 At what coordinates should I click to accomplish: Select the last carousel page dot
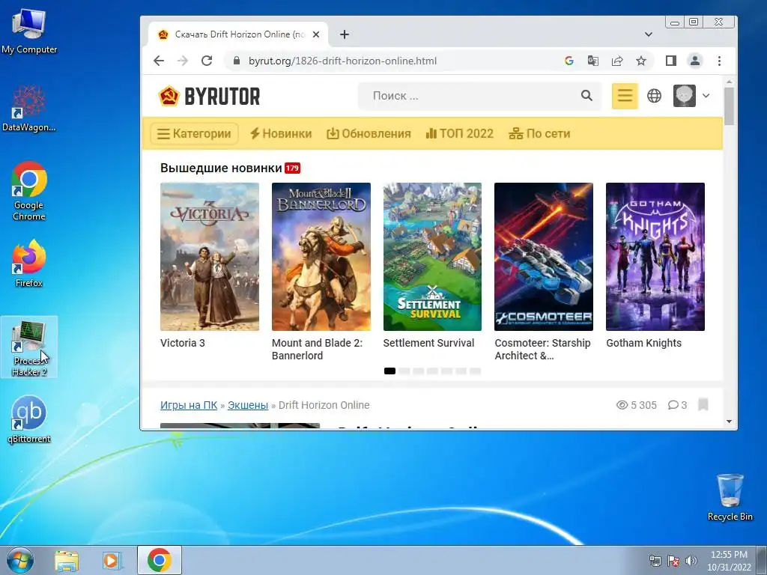point(476,371)
